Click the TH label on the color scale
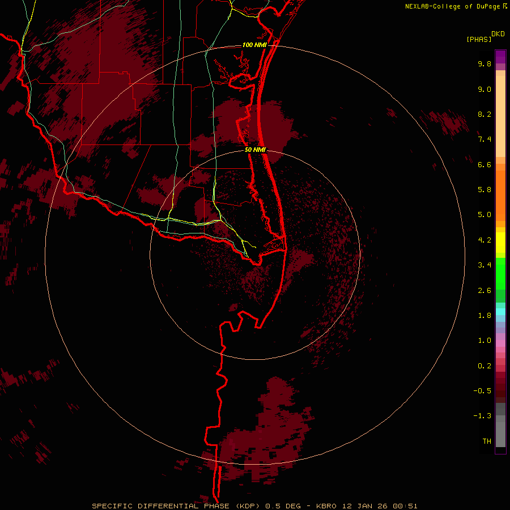Viewport: 510px width, 510px height. tap(487, 441)
